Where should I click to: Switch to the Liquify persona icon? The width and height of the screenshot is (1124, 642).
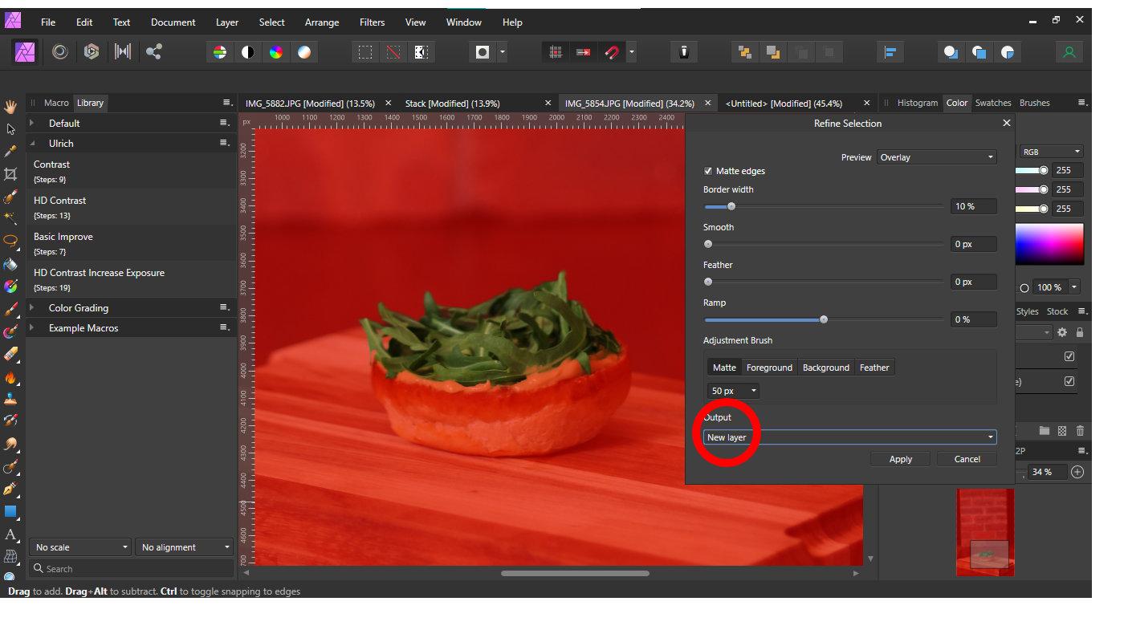59,52
